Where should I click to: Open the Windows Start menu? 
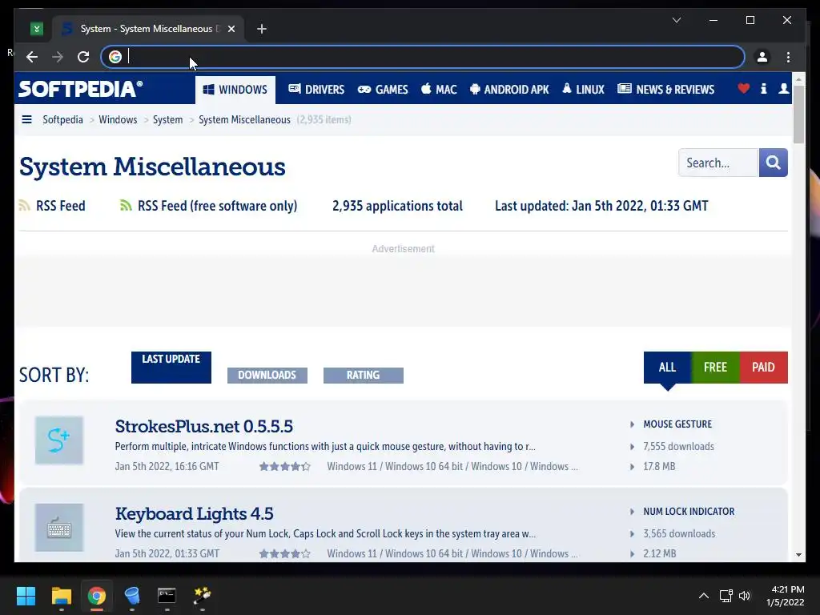click(x=26, y=596)
